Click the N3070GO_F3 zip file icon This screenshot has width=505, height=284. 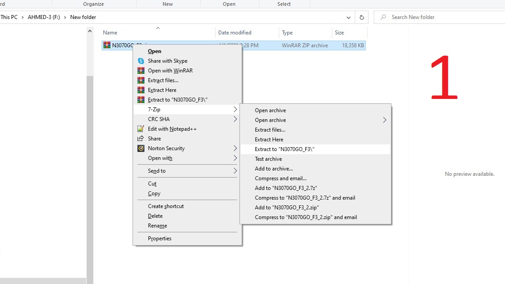pyautogui.click(x=106, y=45)
